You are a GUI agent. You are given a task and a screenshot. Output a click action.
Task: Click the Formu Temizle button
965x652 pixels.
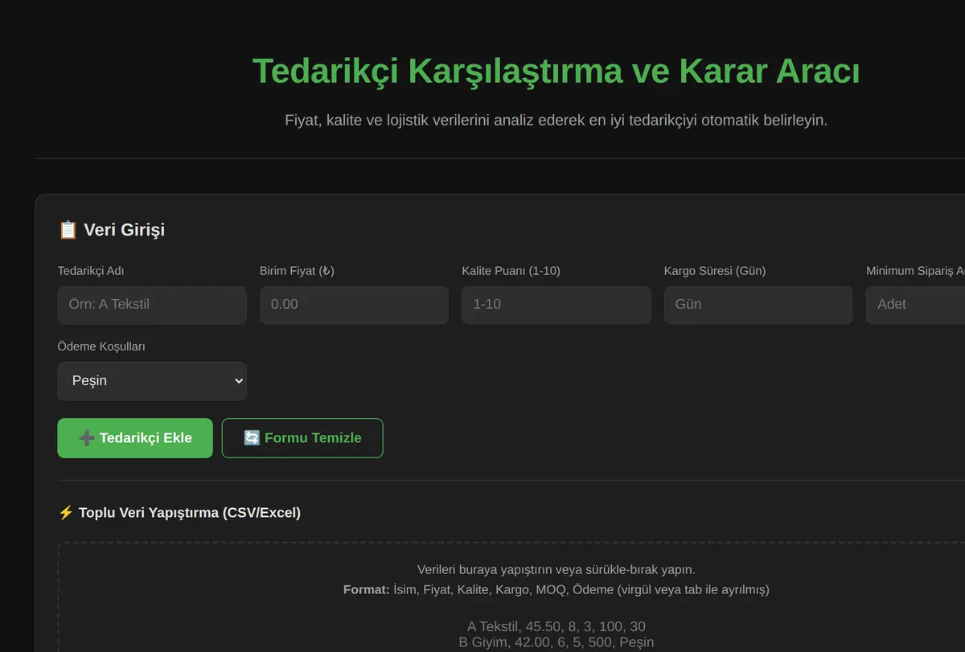pyautogui.click(x=302, y=438)
